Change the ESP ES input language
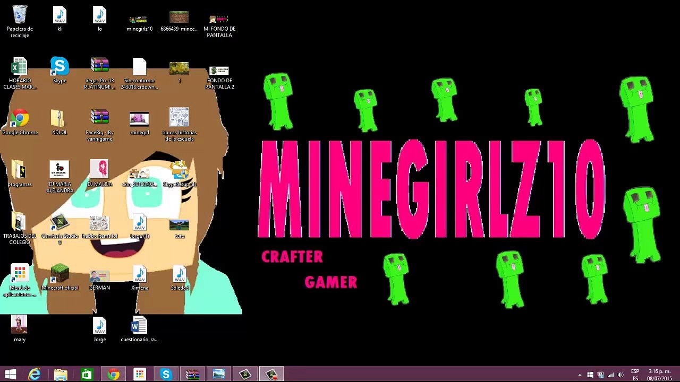The width and height of the screenshot is (680, 382). tap(635, 375)
